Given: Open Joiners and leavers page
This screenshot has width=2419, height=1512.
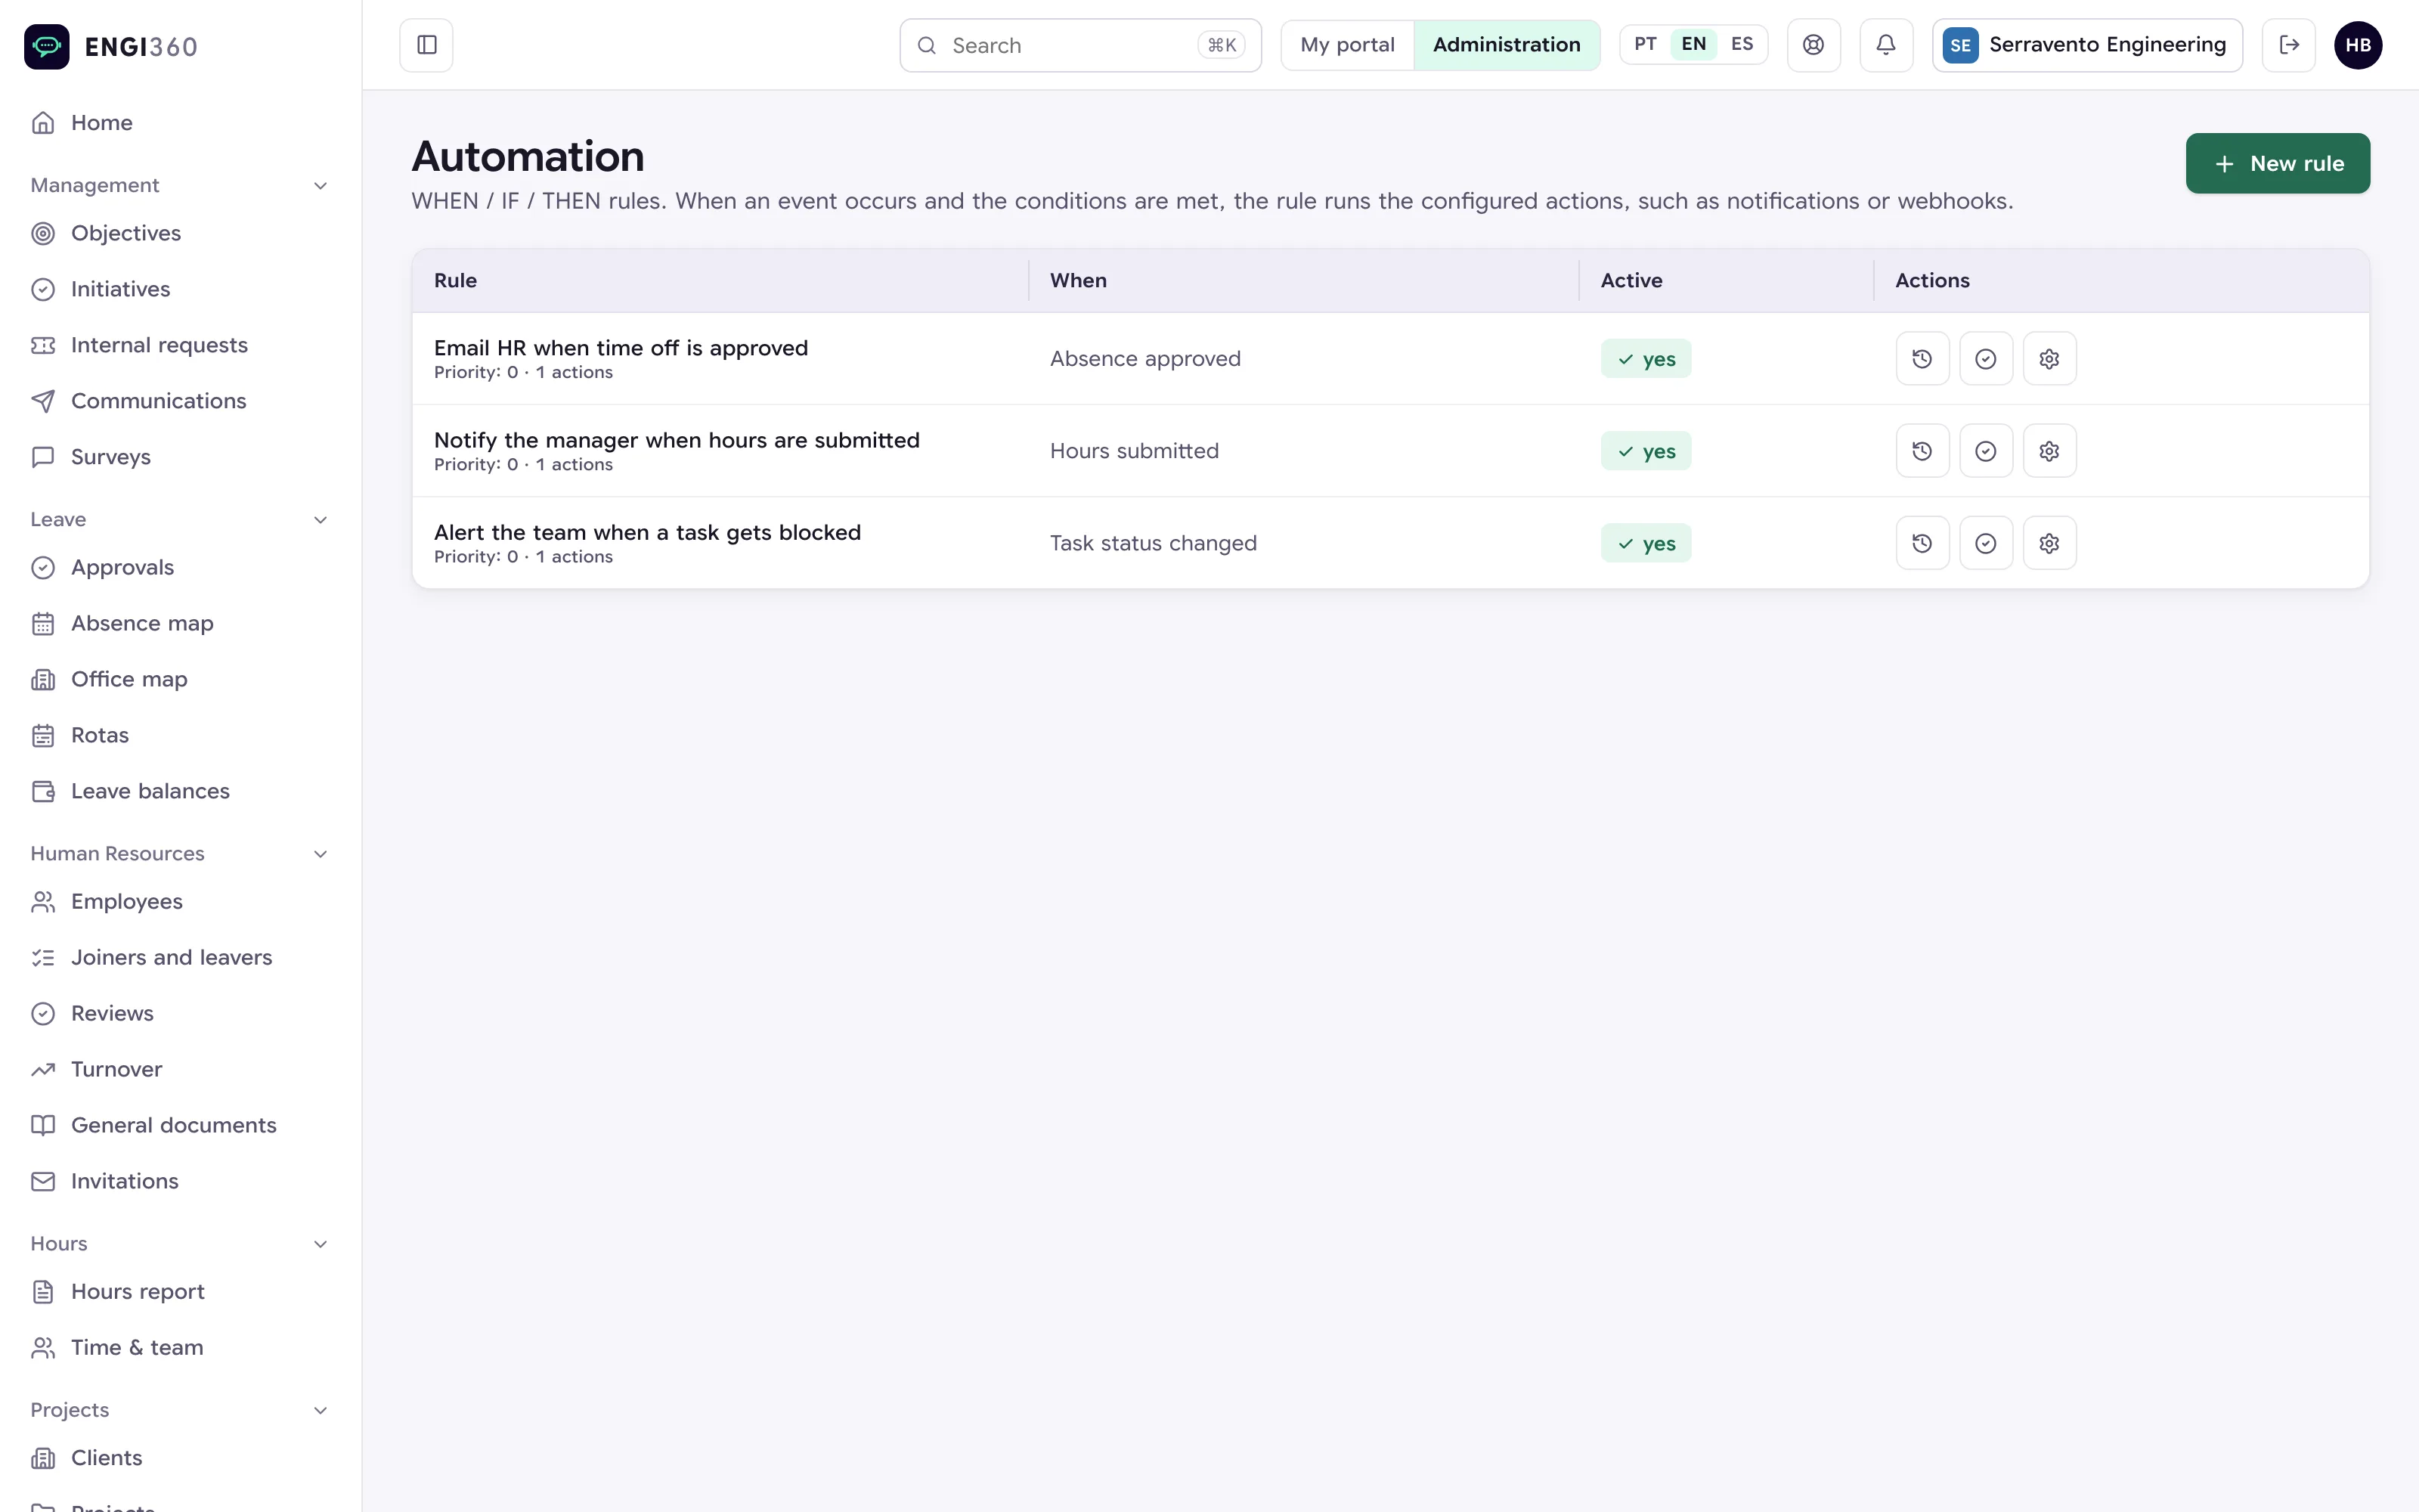Looking at the screenshot, I should 180,957.
